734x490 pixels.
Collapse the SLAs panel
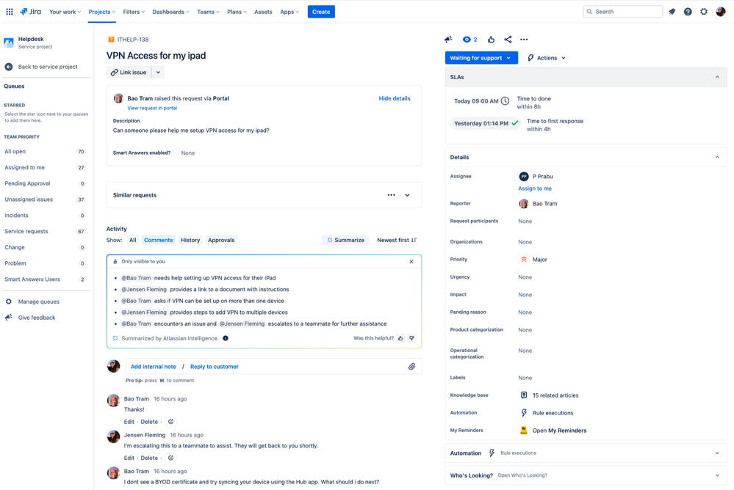click(717, 77)
